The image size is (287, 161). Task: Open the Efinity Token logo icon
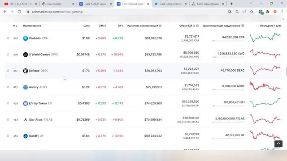click(x=26, y=103)
